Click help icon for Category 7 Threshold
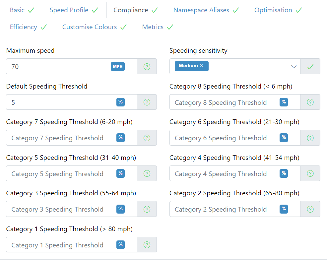This screenshot has height=261, width=327. coord(147,138)
